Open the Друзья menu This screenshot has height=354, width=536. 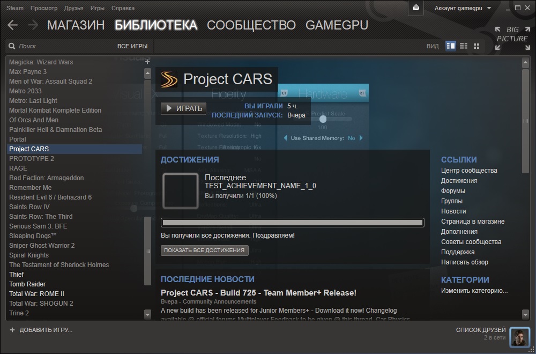74,8
